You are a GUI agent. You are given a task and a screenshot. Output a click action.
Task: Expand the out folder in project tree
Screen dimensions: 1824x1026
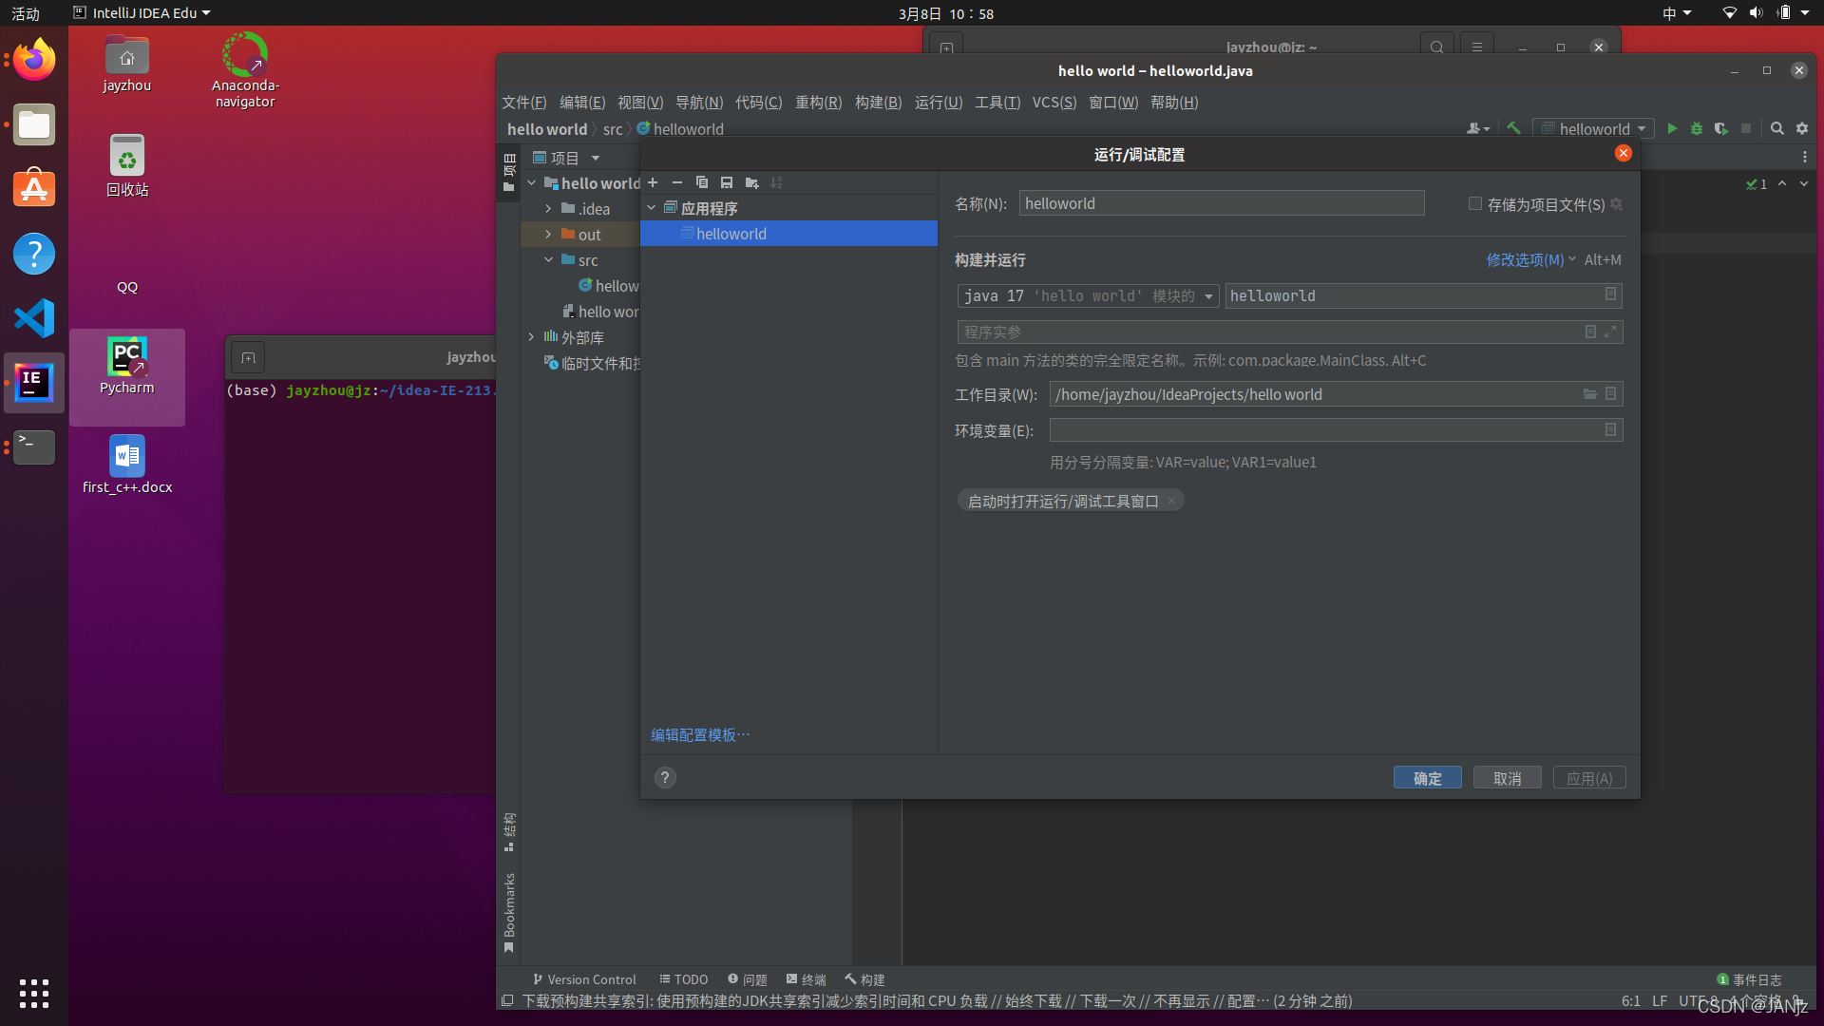pyautogui.click(x=548, y=234)
